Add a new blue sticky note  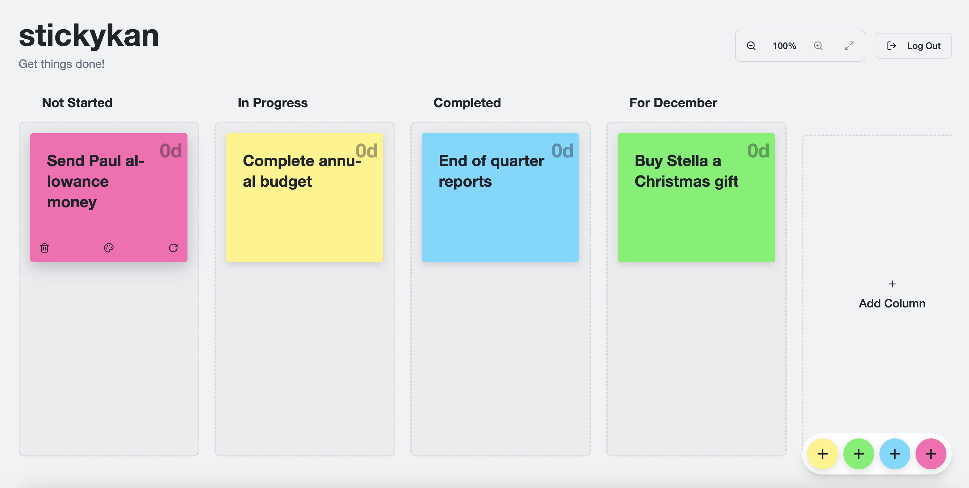pos(895,454)
